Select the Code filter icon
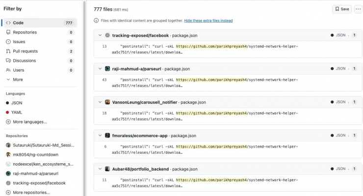Image resolution: width=363 pixels, height=196 pixels. (8, 23)
